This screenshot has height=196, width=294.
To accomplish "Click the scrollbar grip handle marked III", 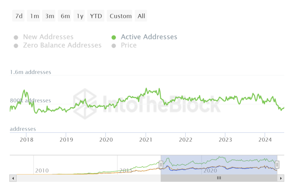I will pyautogui.click(x=219, y=178).
